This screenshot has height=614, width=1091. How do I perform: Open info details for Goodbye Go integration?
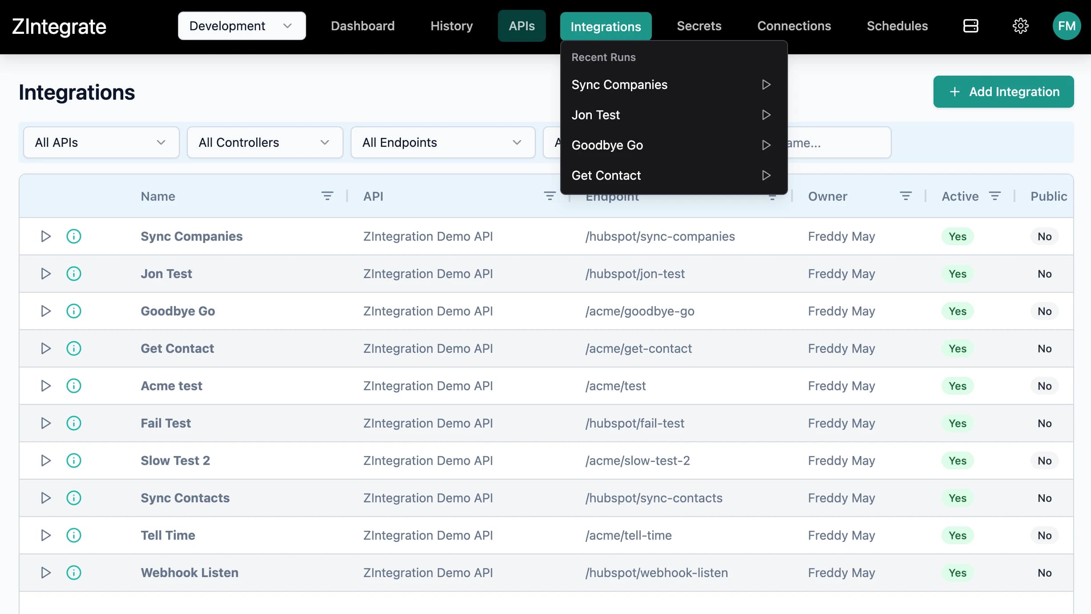coord(73,311)
